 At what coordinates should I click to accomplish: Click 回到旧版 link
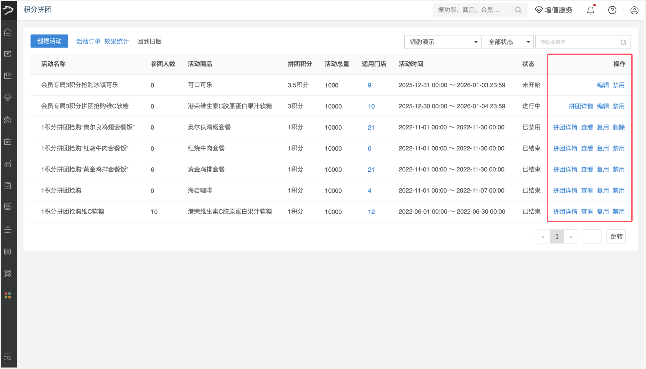pos(149,42)
